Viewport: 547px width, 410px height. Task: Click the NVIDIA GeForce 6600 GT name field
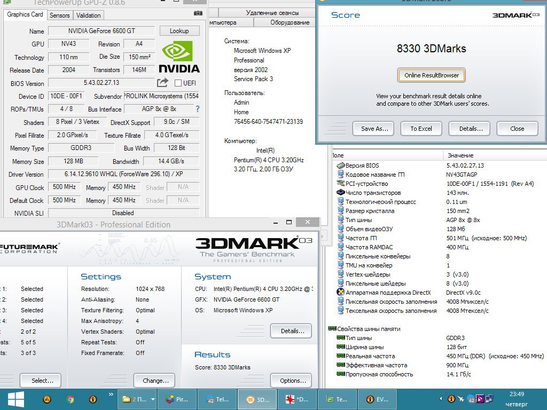click(x=101, y=30)
